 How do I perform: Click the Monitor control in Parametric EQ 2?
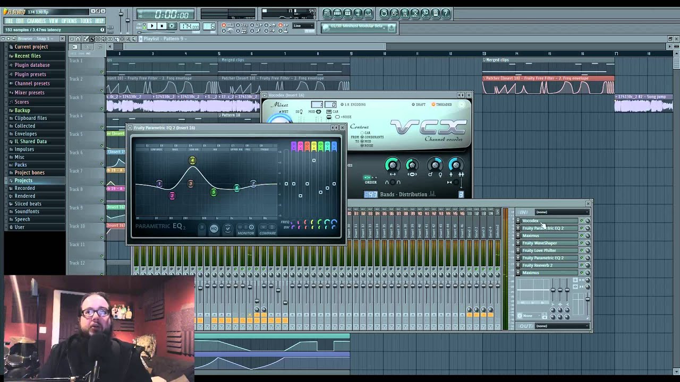click(246, 229)
